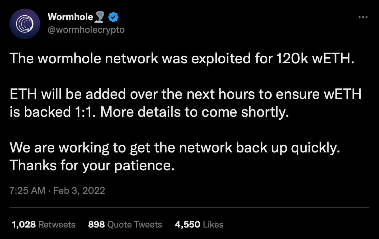Click Thanks for your patience text
379x239 pixels.
click(x=92, y=165)
